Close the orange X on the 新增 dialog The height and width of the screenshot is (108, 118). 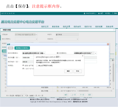click(x=108, y=44)
